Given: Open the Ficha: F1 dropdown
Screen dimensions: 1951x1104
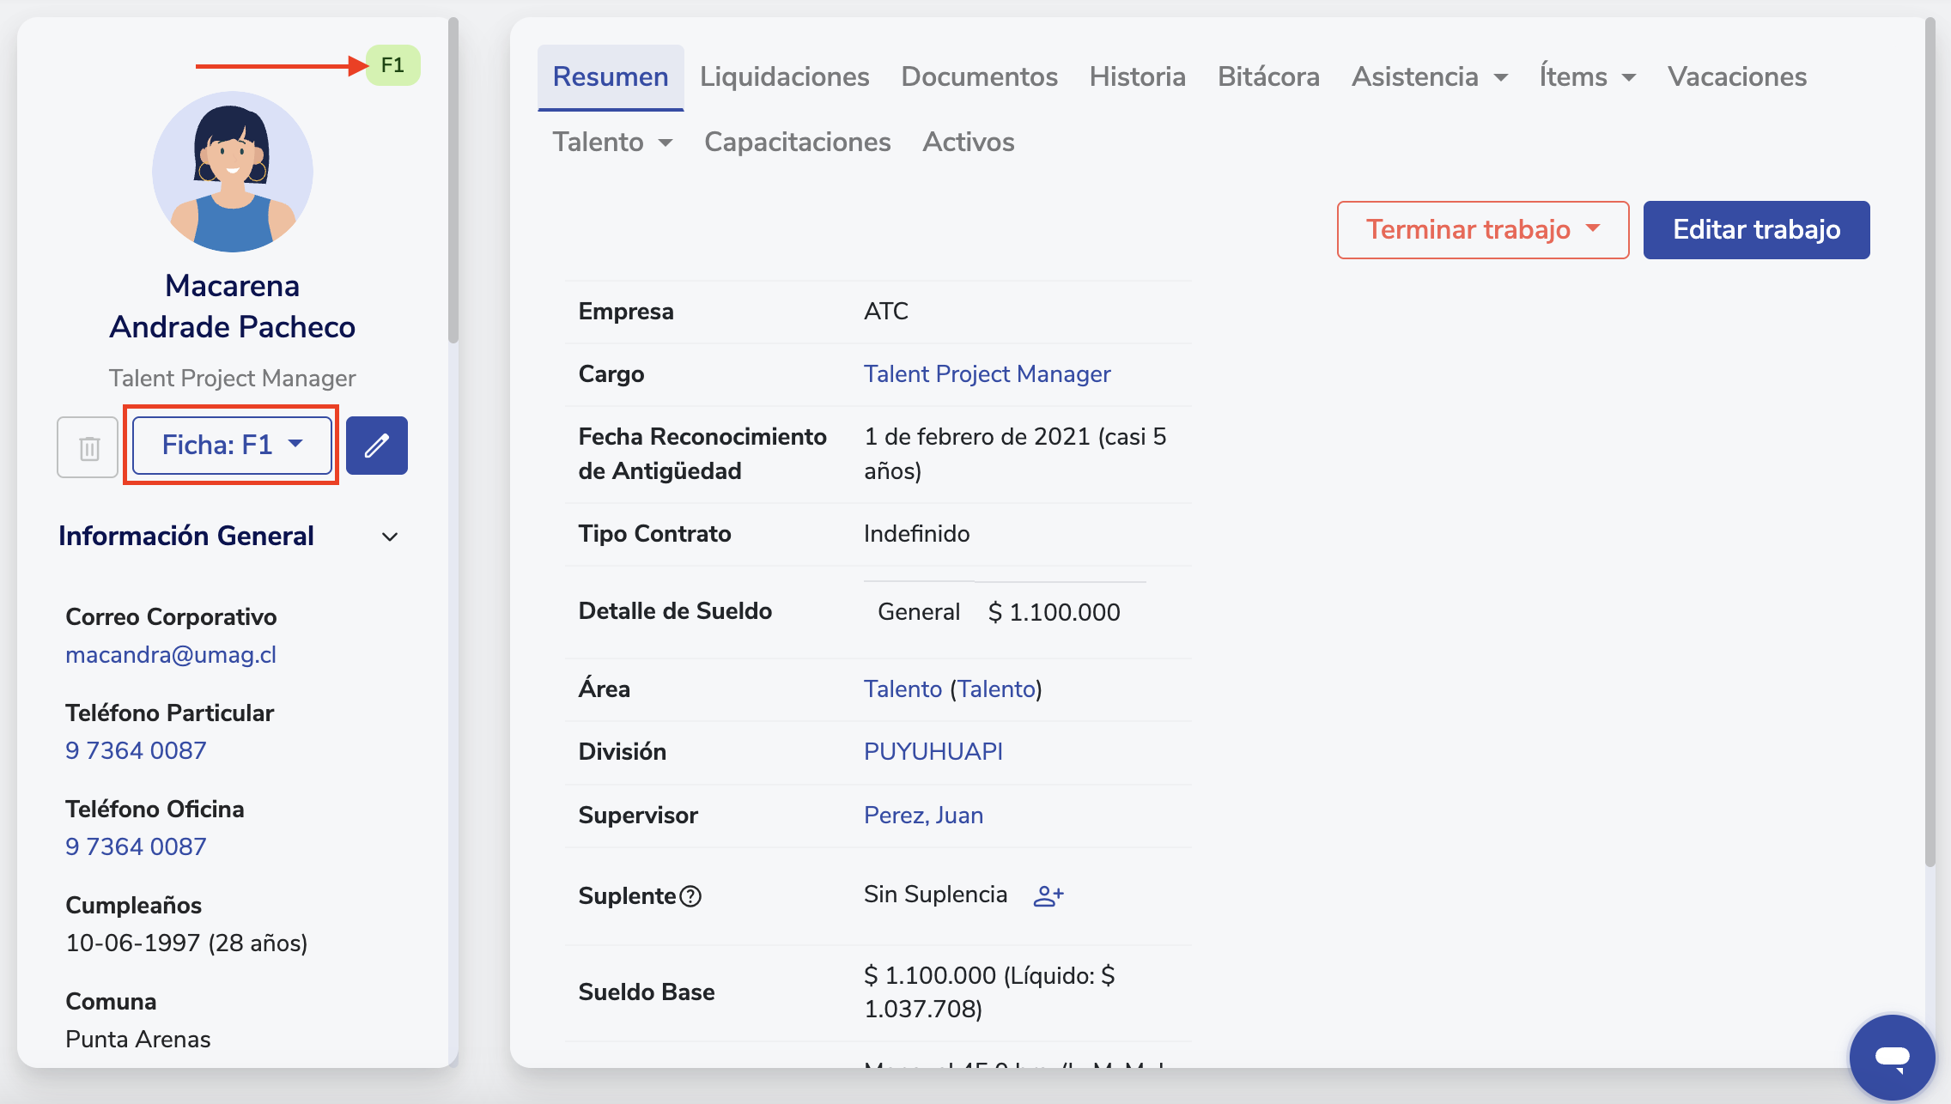Looking at the screenshot, I should click(x=232, y=445).
